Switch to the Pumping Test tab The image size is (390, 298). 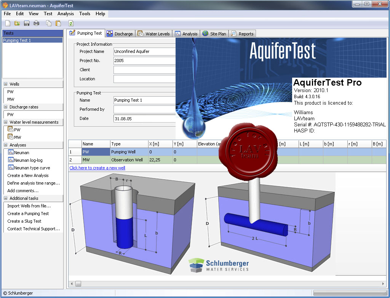[x=86, y=33]
